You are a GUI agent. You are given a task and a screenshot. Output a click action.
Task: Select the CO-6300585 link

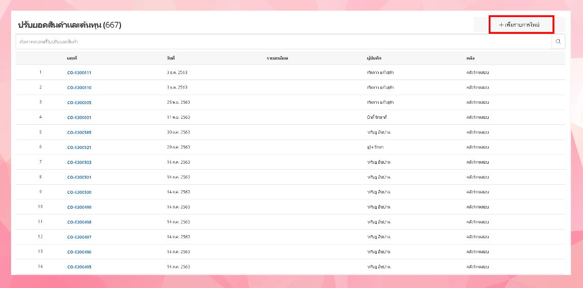(x=79, y=132)
